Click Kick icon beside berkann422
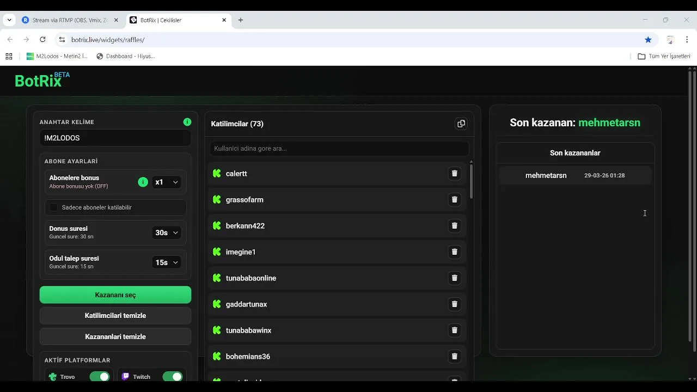Screen dimensions: 697x392 pos(217,226)
